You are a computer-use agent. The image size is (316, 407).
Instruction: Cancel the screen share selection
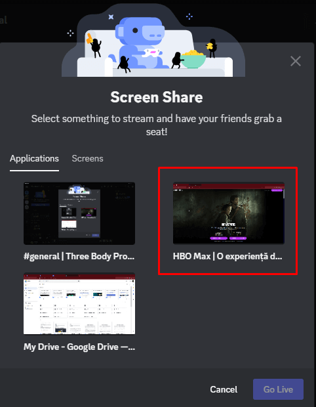click(x=224, y=389)
